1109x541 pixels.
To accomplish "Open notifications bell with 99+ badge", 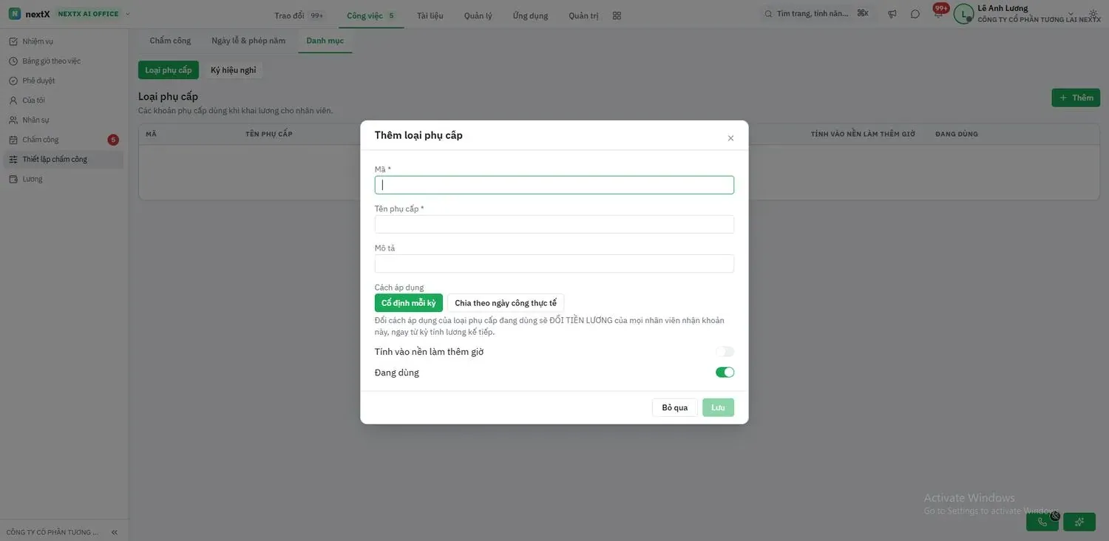I will click(939, 13).
